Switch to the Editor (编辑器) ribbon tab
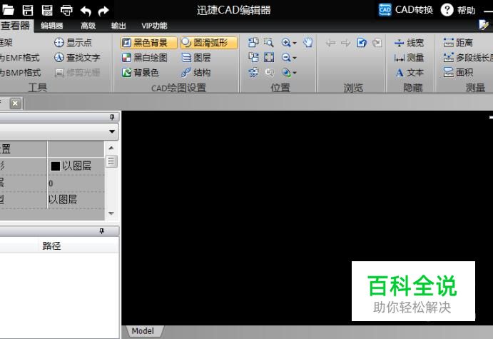493x339 pixels. 51,26
